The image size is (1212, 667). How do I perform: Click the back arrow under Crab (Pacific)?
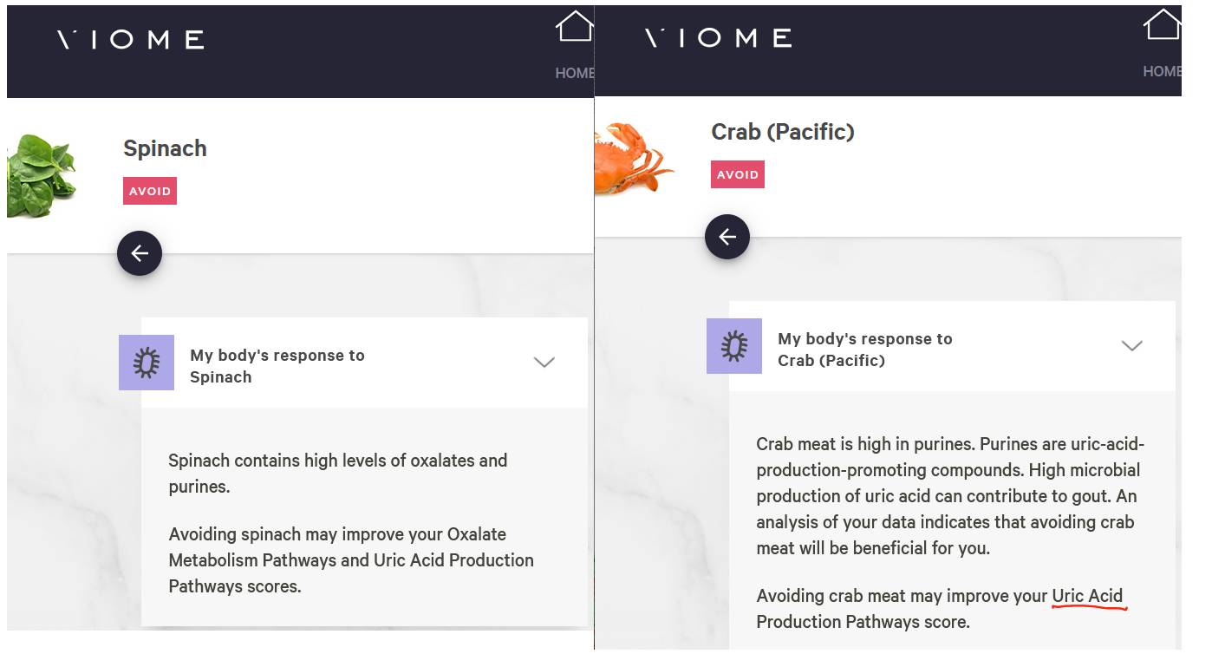pos(727,237)
